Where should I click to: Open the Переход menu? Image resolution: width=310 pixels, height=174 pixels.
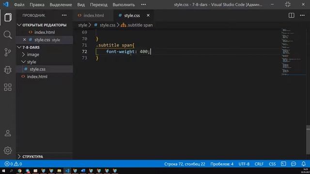click(x=99, y=4)
